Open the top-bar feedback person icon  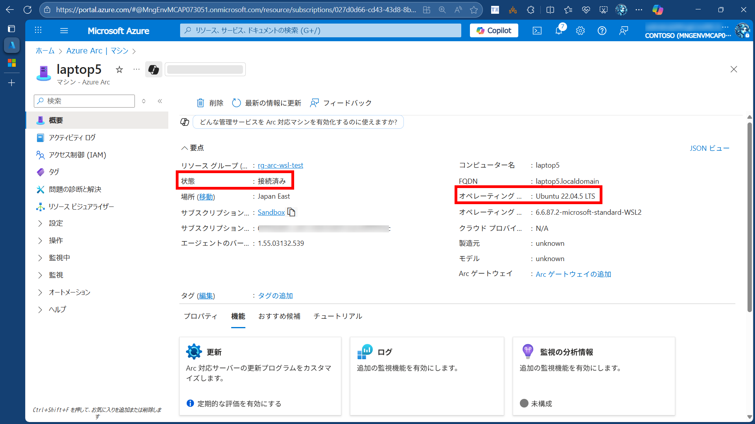pyautogui.click(x=624, y=31)
